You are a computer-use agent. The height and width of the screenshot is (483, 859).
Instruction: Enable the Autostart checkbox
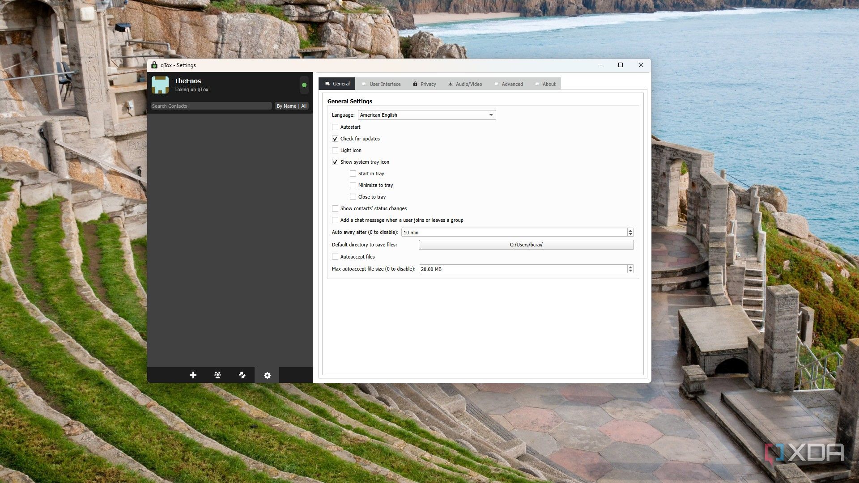coord(335,127)
